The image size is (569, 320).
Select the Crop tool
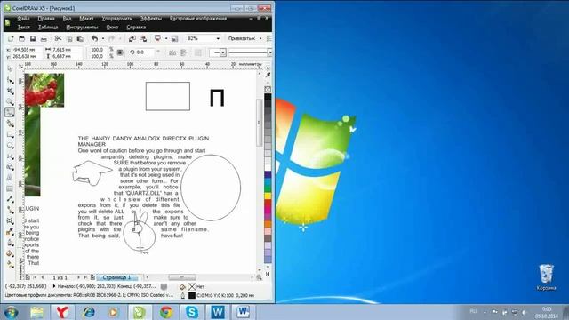[10, 91]
